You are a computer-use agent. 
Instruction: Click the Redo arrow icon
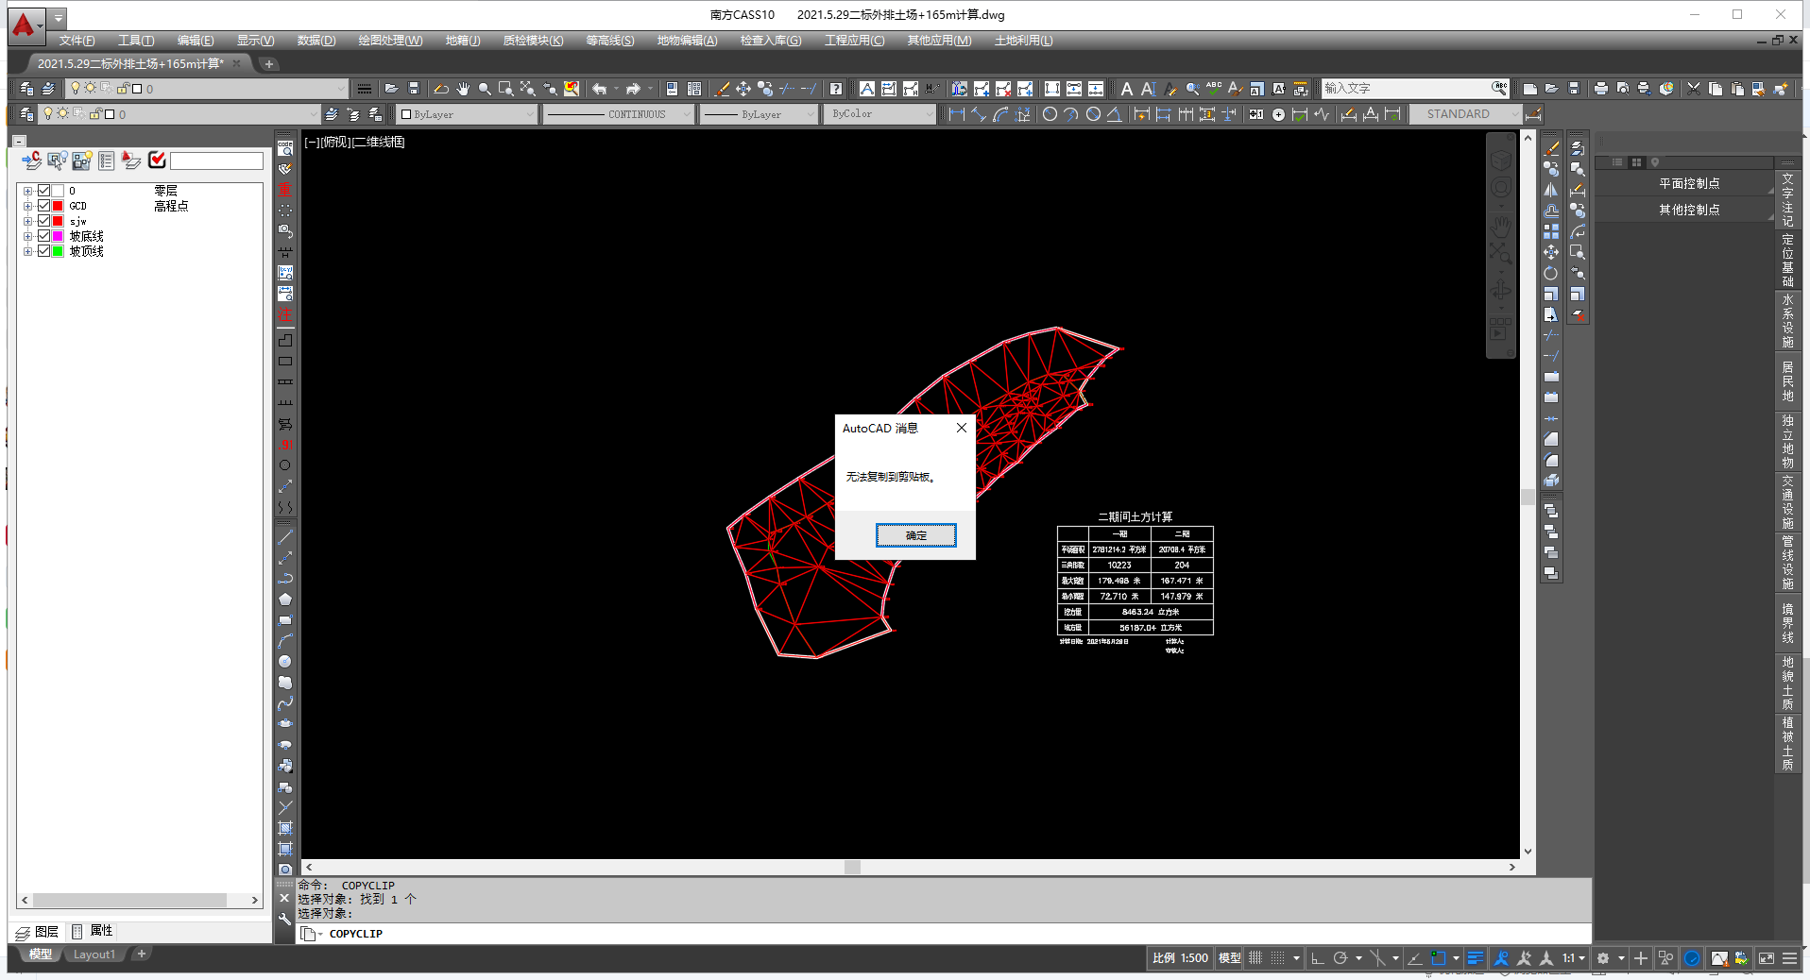633,89
